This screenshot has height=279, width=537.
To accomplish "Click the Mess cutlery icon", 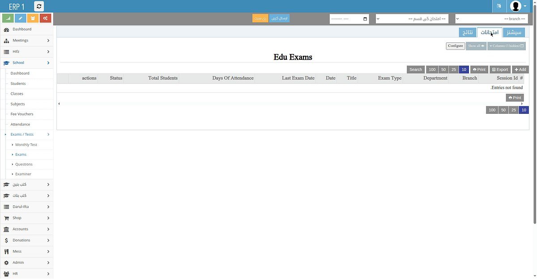I will 6,252.
